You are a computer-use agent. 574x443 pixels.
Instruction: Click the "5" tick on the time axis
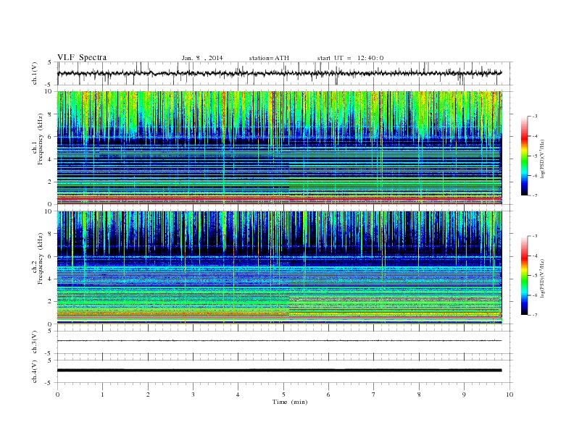click(x=283, y=395)
